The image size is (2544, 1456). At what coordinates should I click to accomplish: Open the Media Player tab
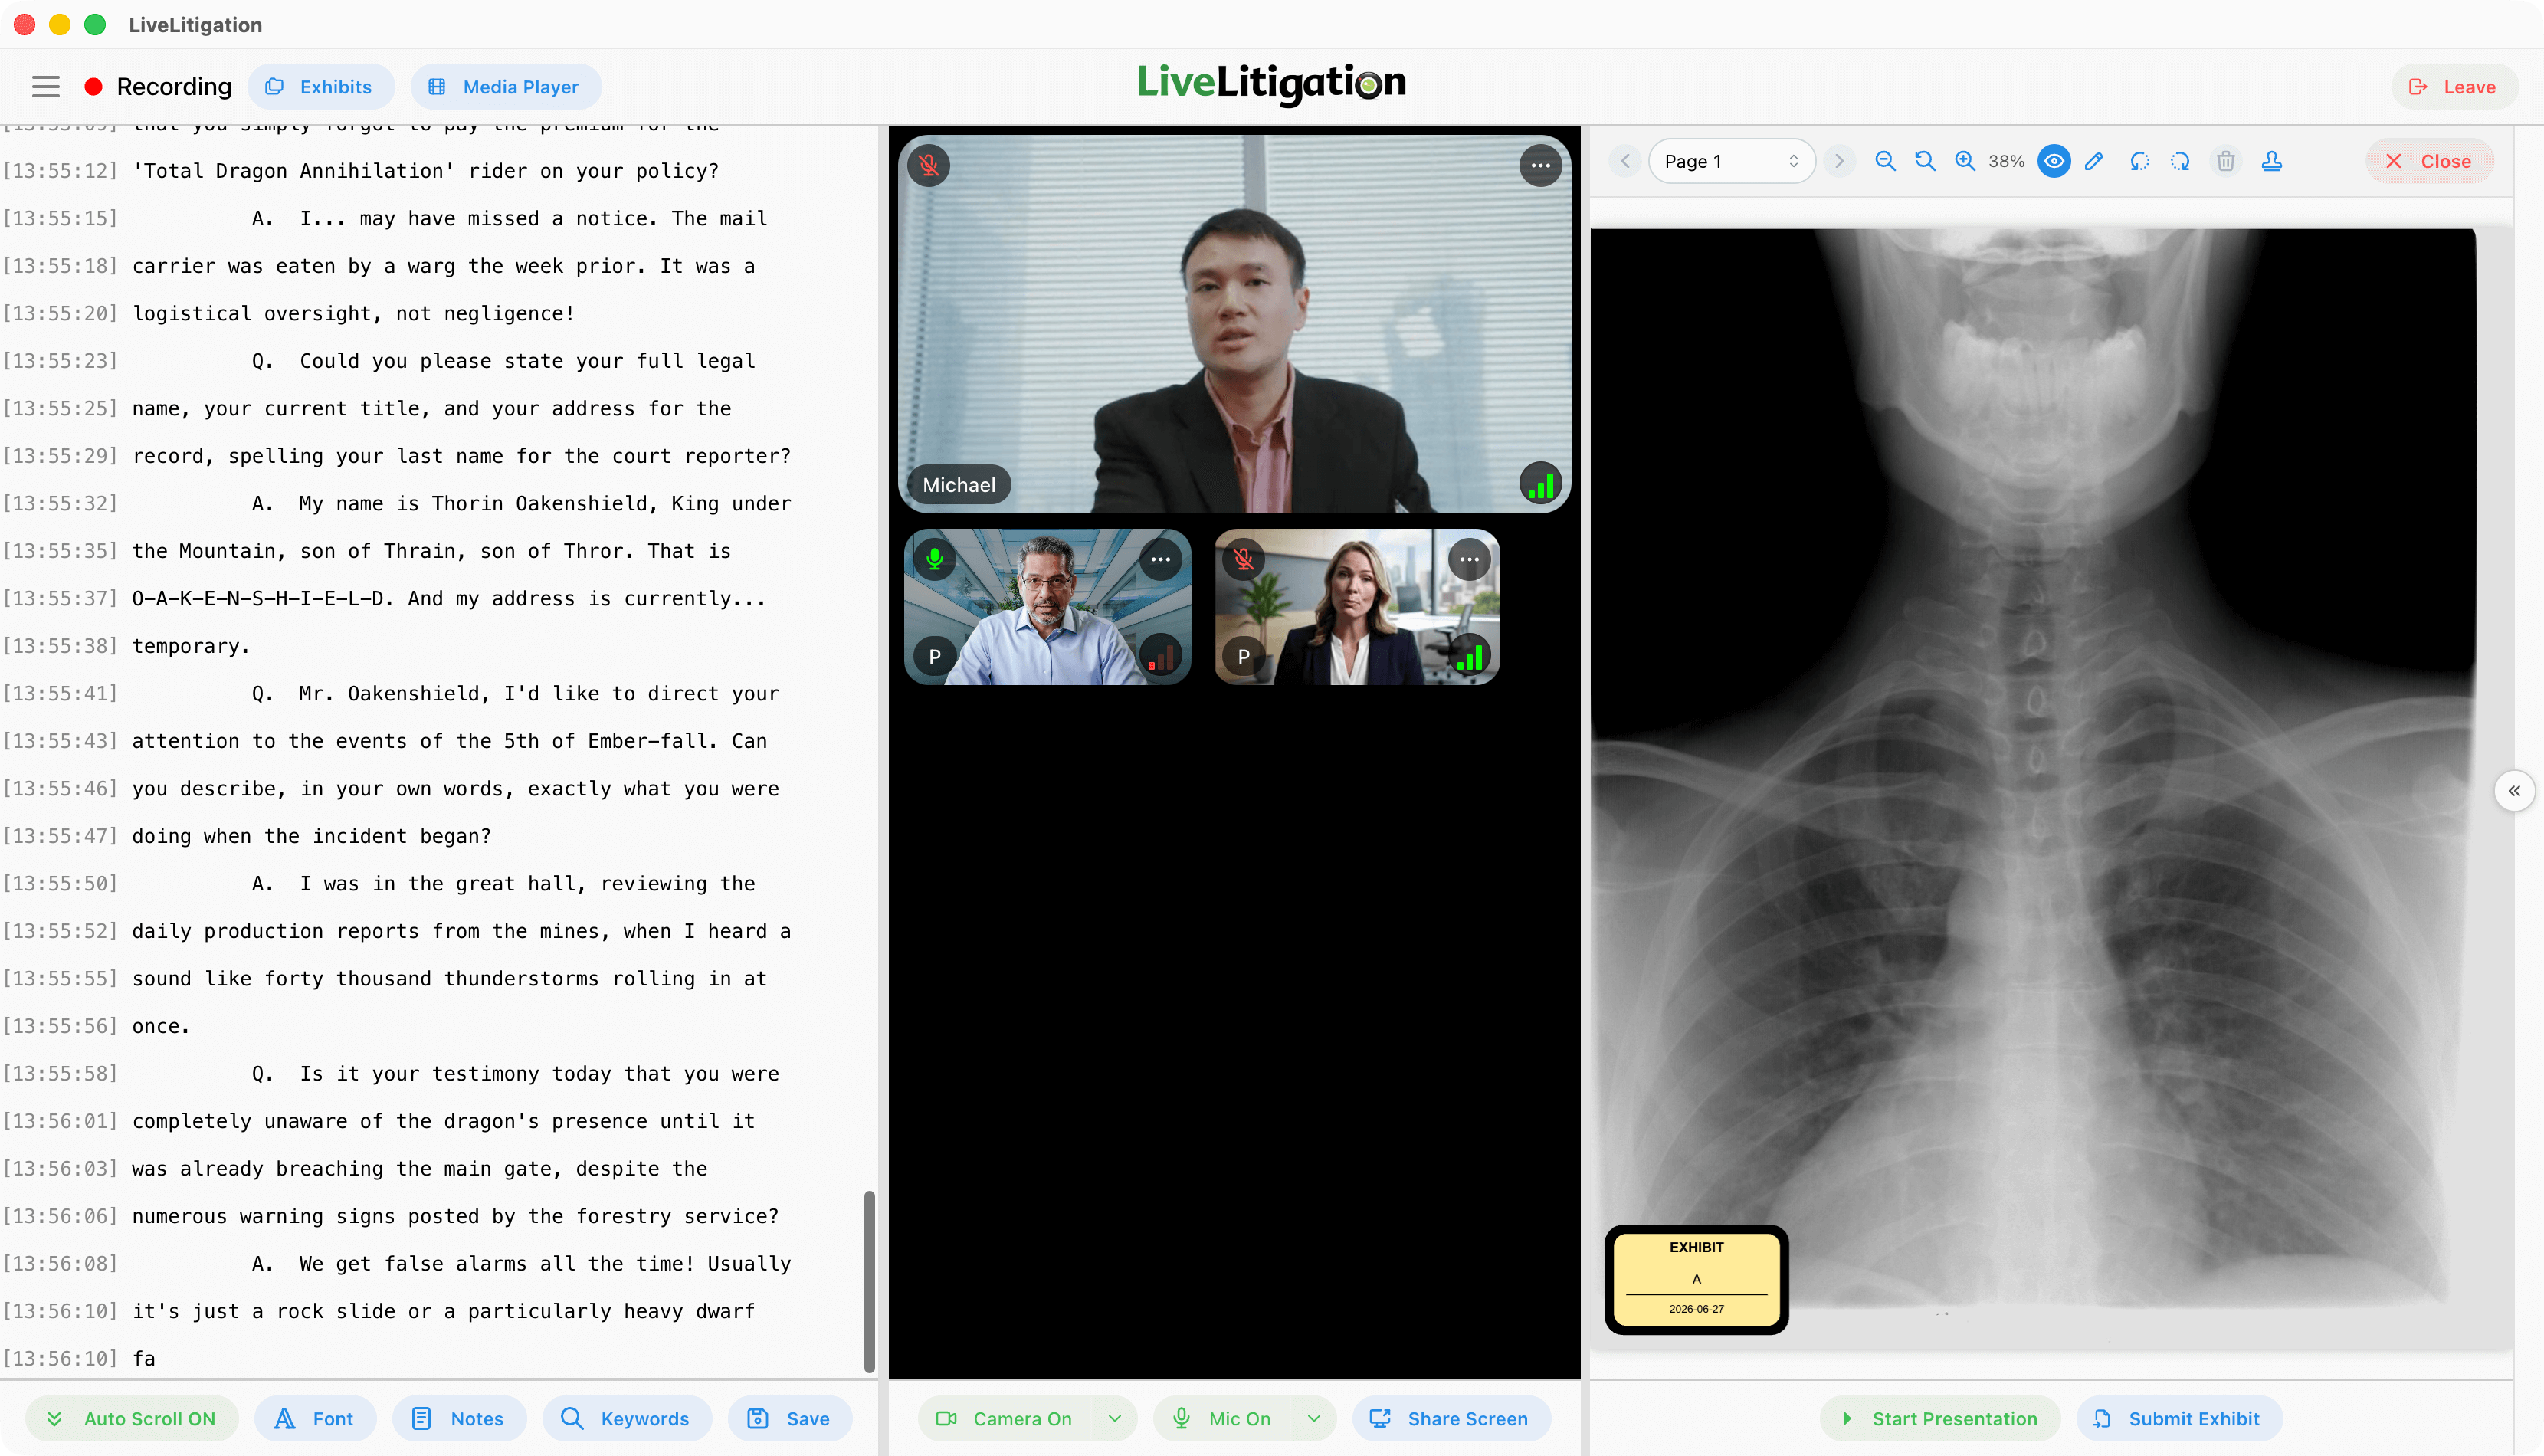click(506, 87)
